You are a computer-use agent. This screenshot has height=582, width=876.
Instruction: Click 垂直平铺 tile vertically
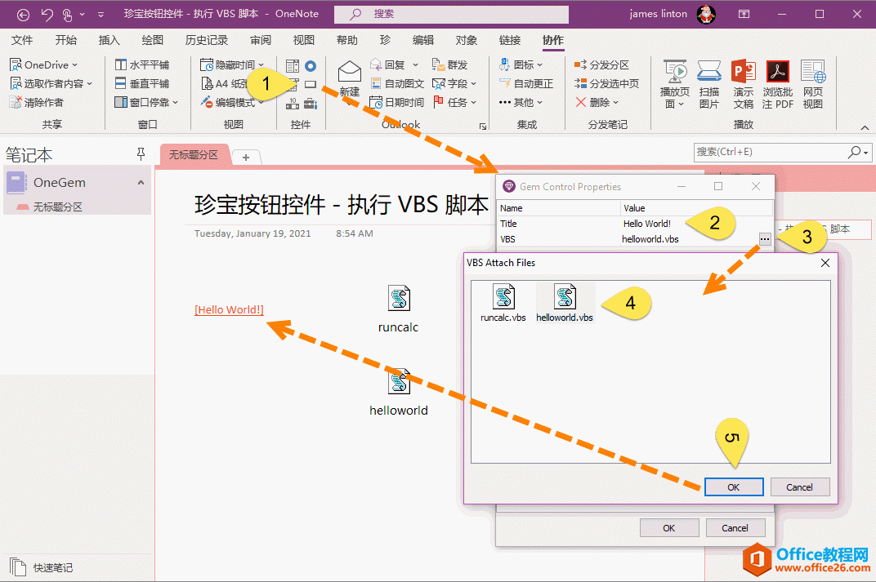(142, 84)
